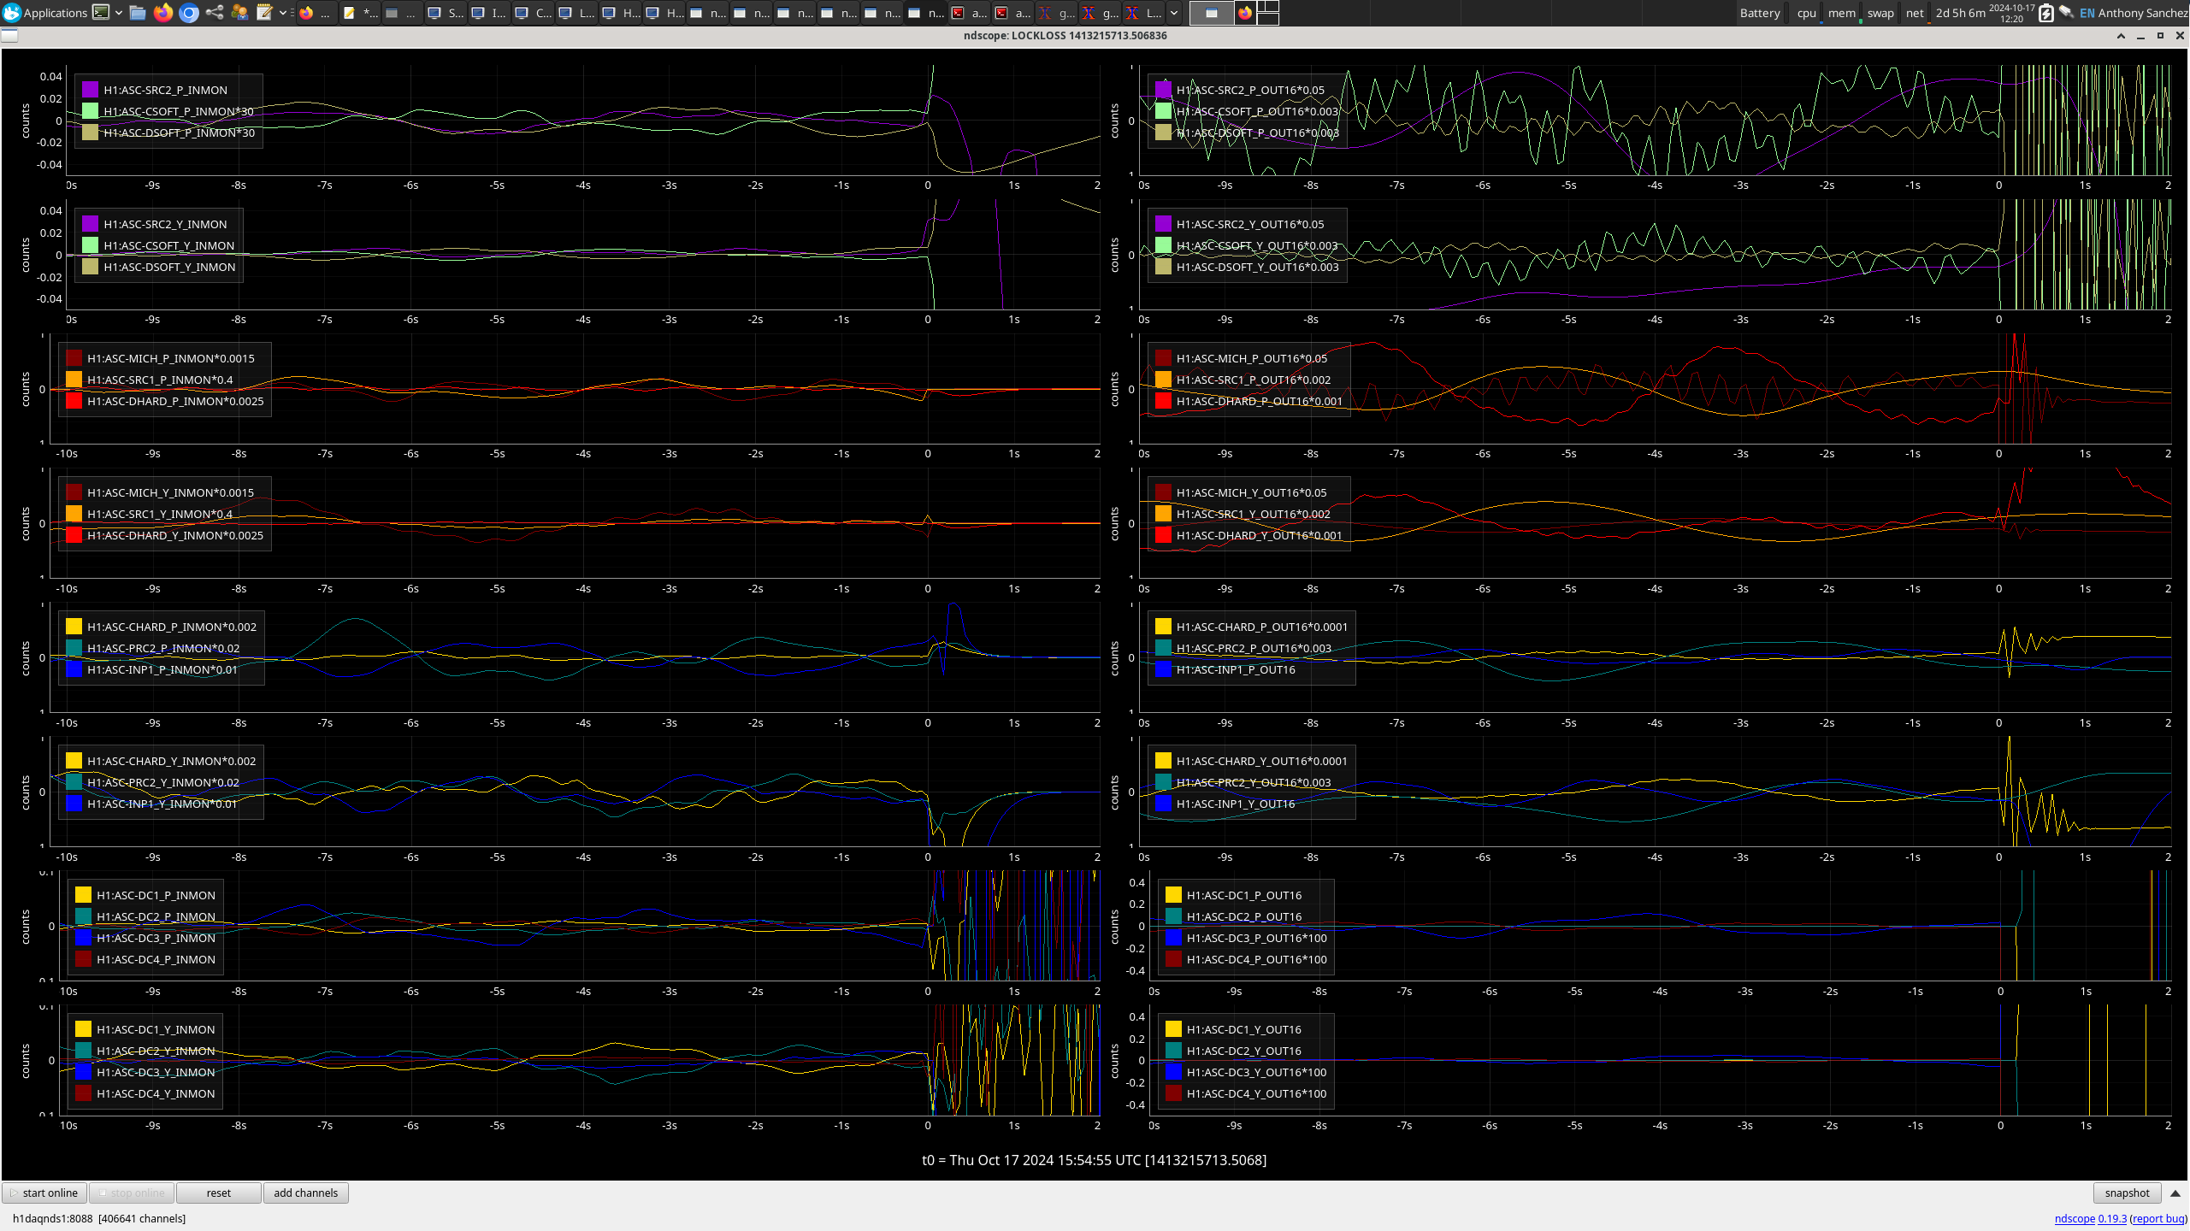Switch to taskbar window starting with 'C'
This screenshot has width=2190, height=1231.
tap(534, 13)
